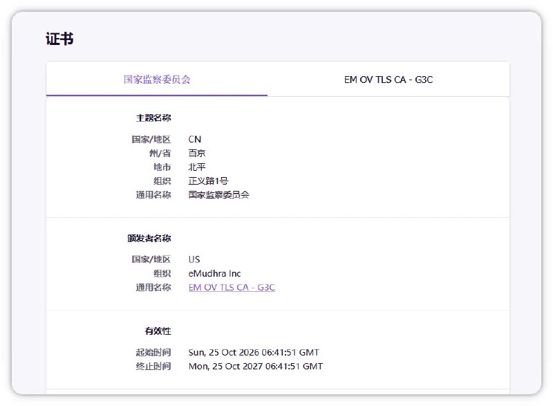Click the 终止时间 field label
This screenshot has height=406, width=553.
point(153,366)
